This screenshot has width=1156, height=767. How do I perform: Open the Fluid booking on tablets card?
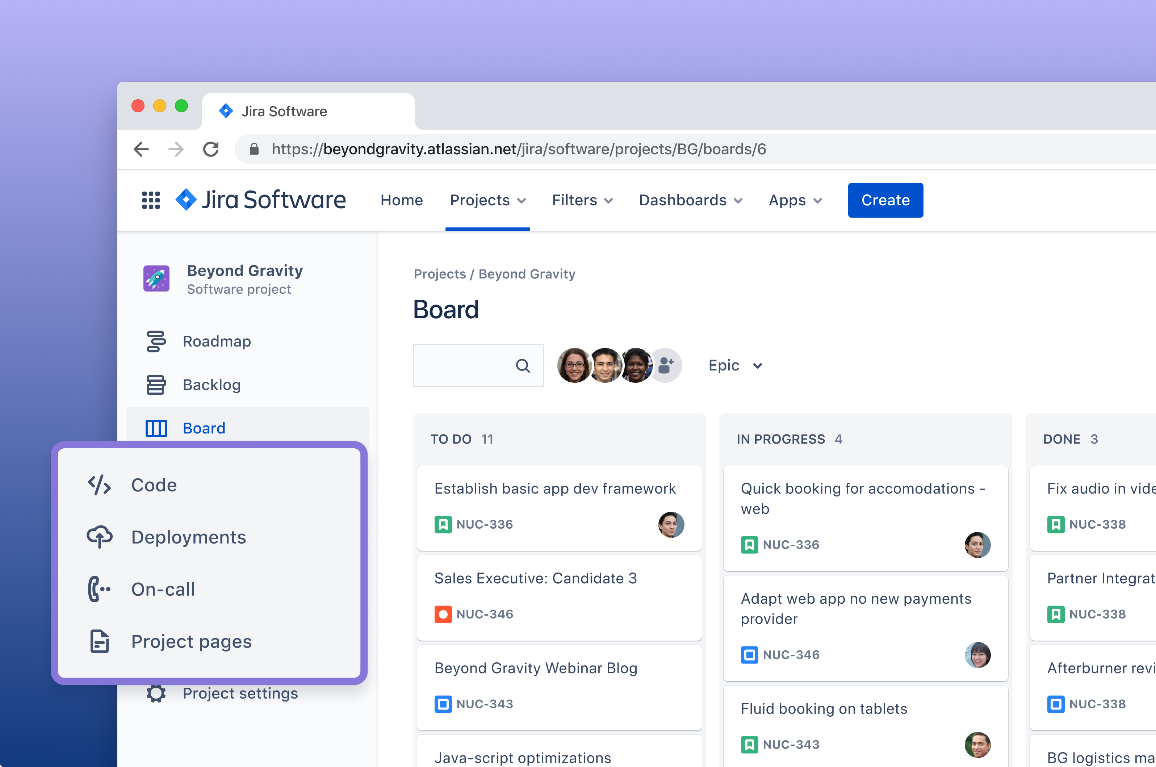coord(866,726)
